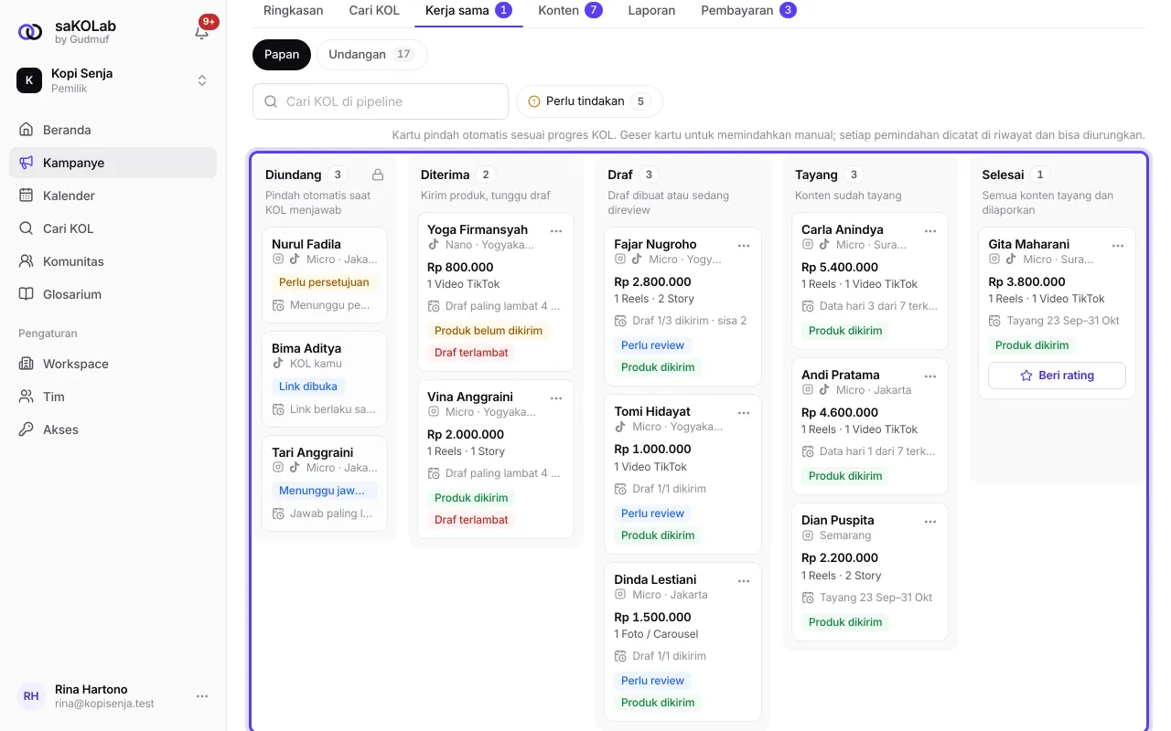Viewport: 1171px width, 731px height.
Task: Open Rina Hartono account options menu
Action: click(x=202, y=696)
